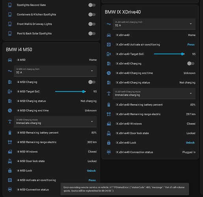The image size is (203, 197).
Task: Click the phone icon beside Spotlights Second Gate
Action: point(10,5)
